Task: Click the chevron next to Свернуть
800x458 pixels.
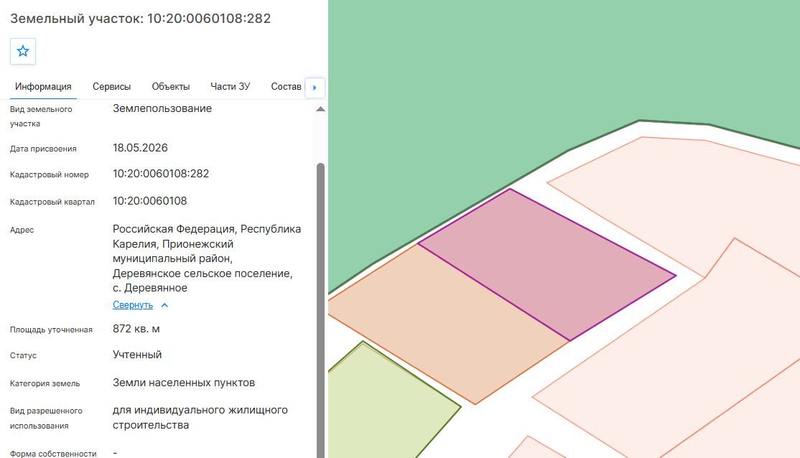Action: point(164,305)
